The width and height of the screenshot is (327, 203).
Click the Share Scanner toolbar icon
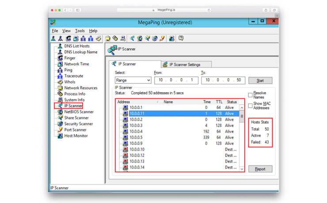click(x=147, y=38)
